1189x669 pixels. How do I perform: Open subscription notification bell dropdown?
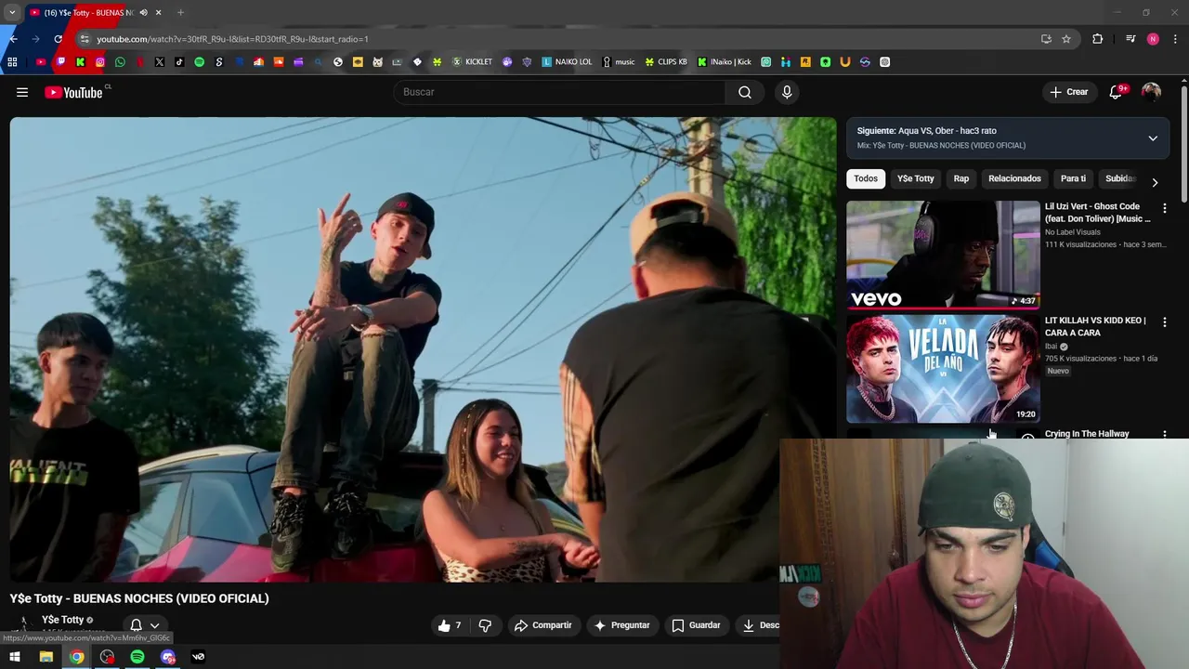pos(145,625)
